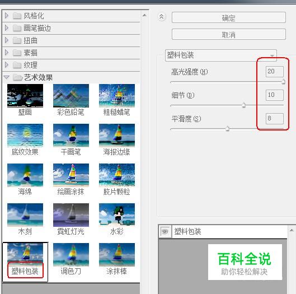The width and height of the screenshot is (296, 294).
Task: Select the 干画笔 filter thumbnail
Action: tap(71, 136)
